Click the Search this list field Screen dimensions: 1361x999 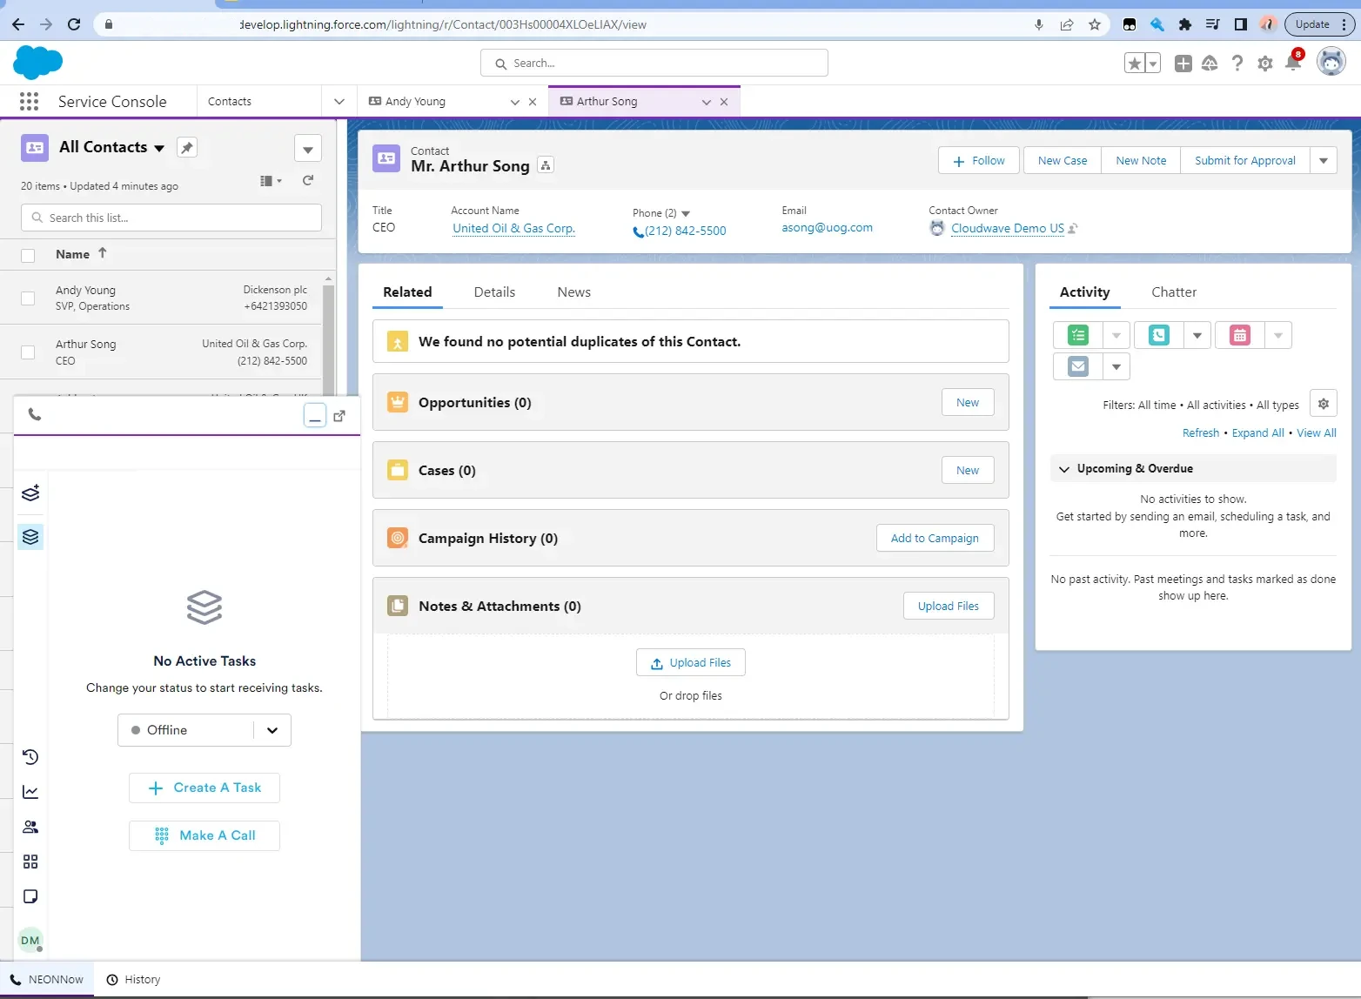coord(171,218)
